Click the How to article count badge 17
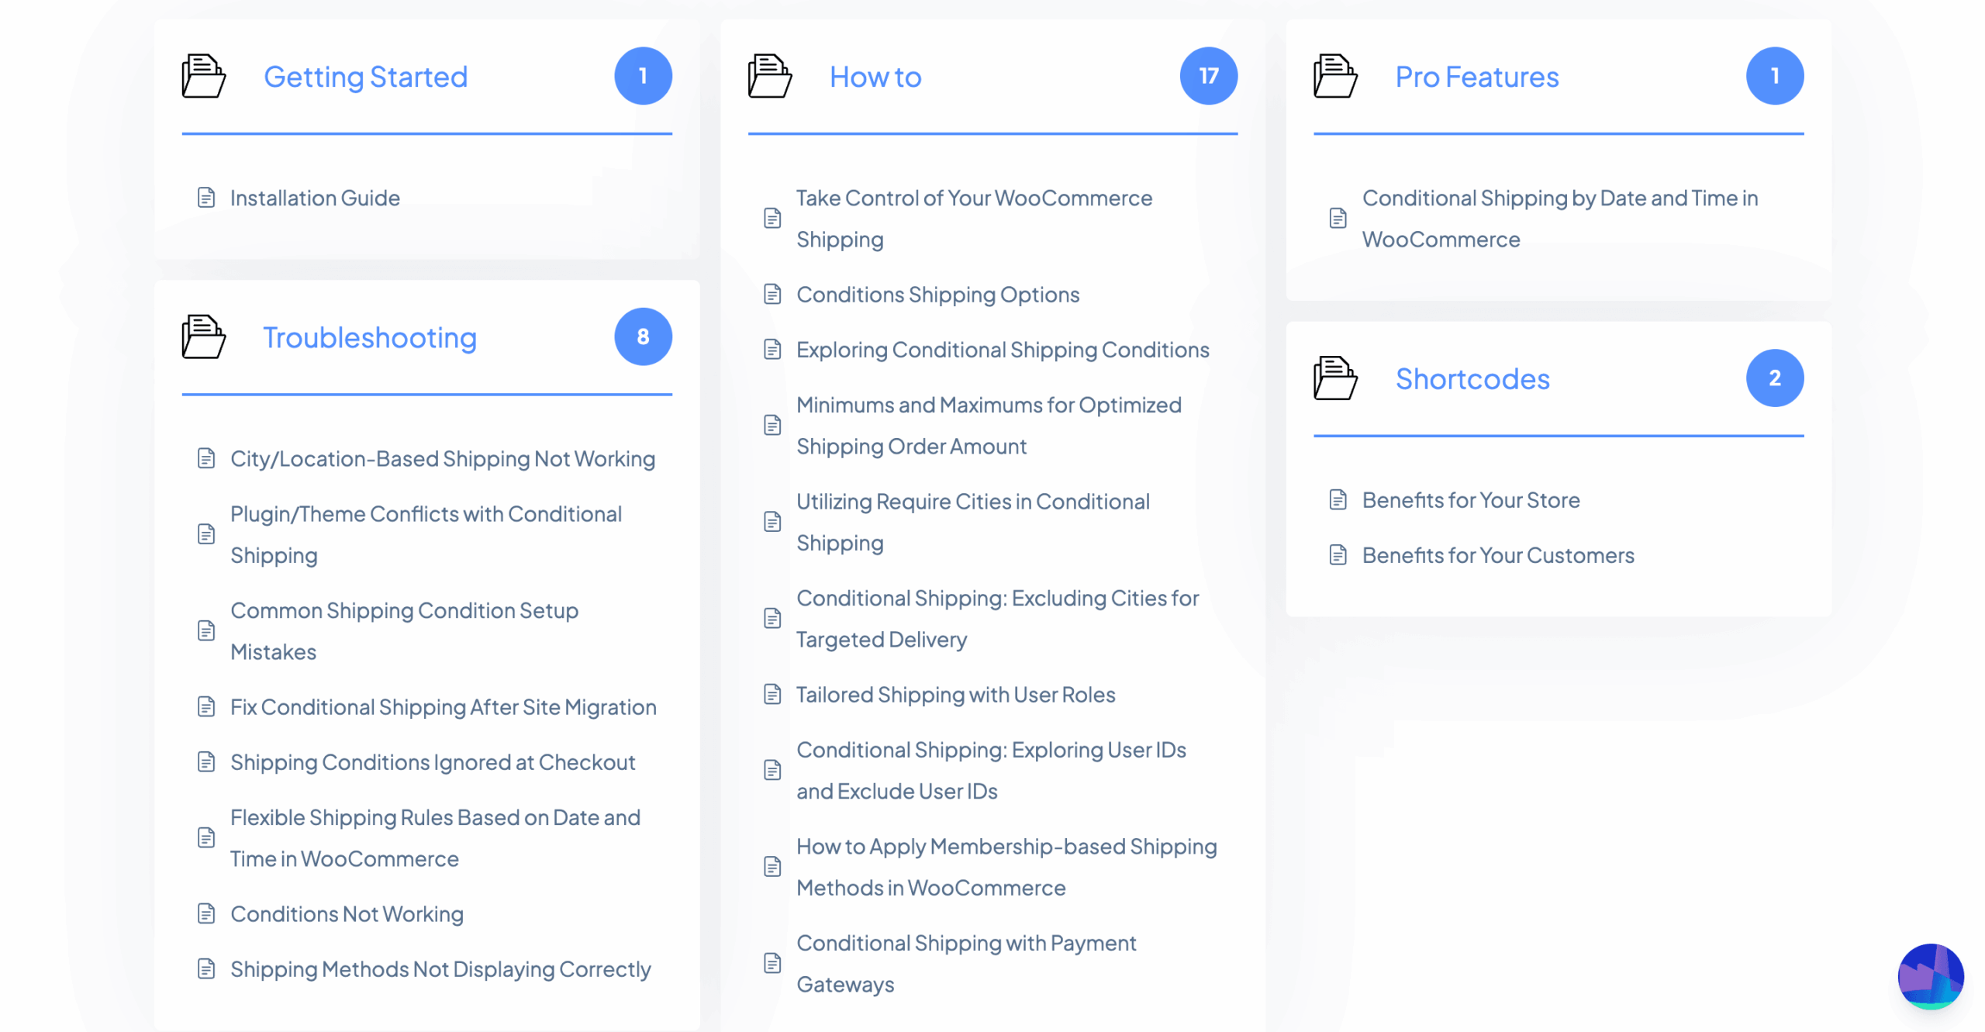This screenshot has height=1032, width=1985. 1207,76
